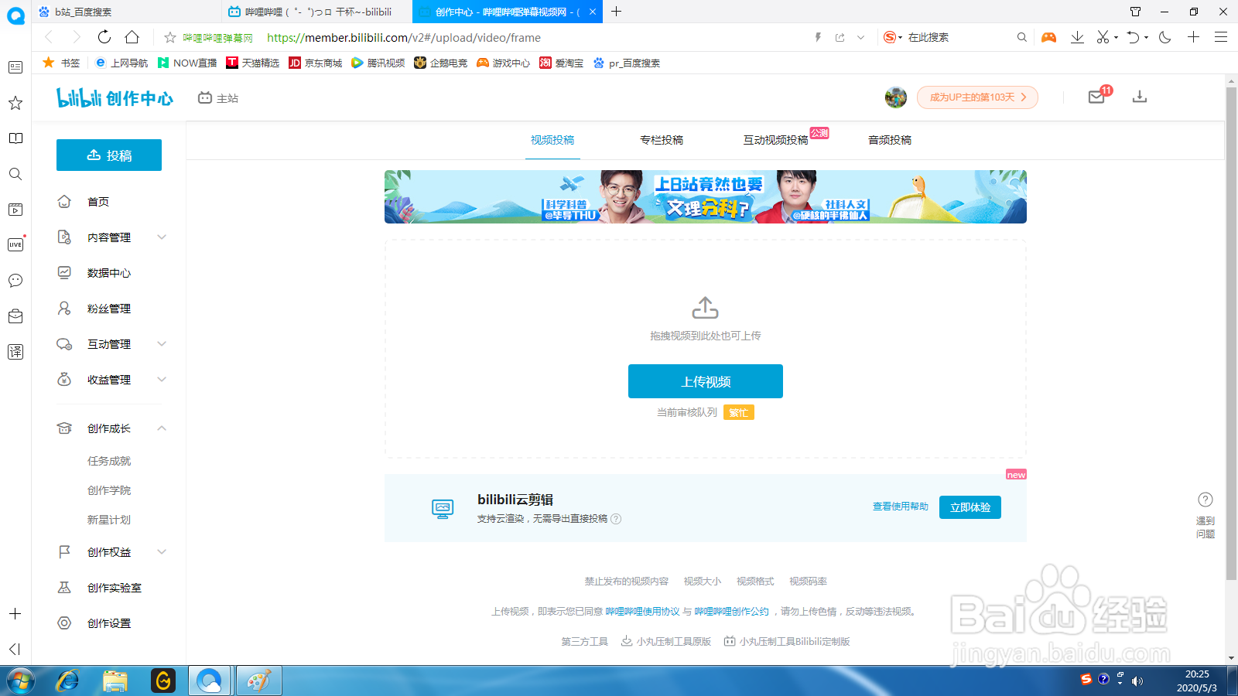The height and width of the screenshot is (696, 1238).
Task: Select the bilibili云剪辑 monitor icon
Action: [443, 508]
